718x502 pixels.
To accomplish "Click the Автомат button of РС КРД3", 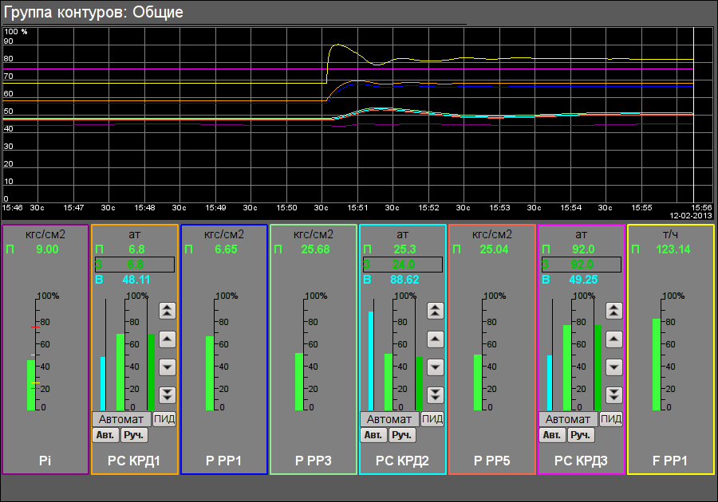I will pos(568,419).
